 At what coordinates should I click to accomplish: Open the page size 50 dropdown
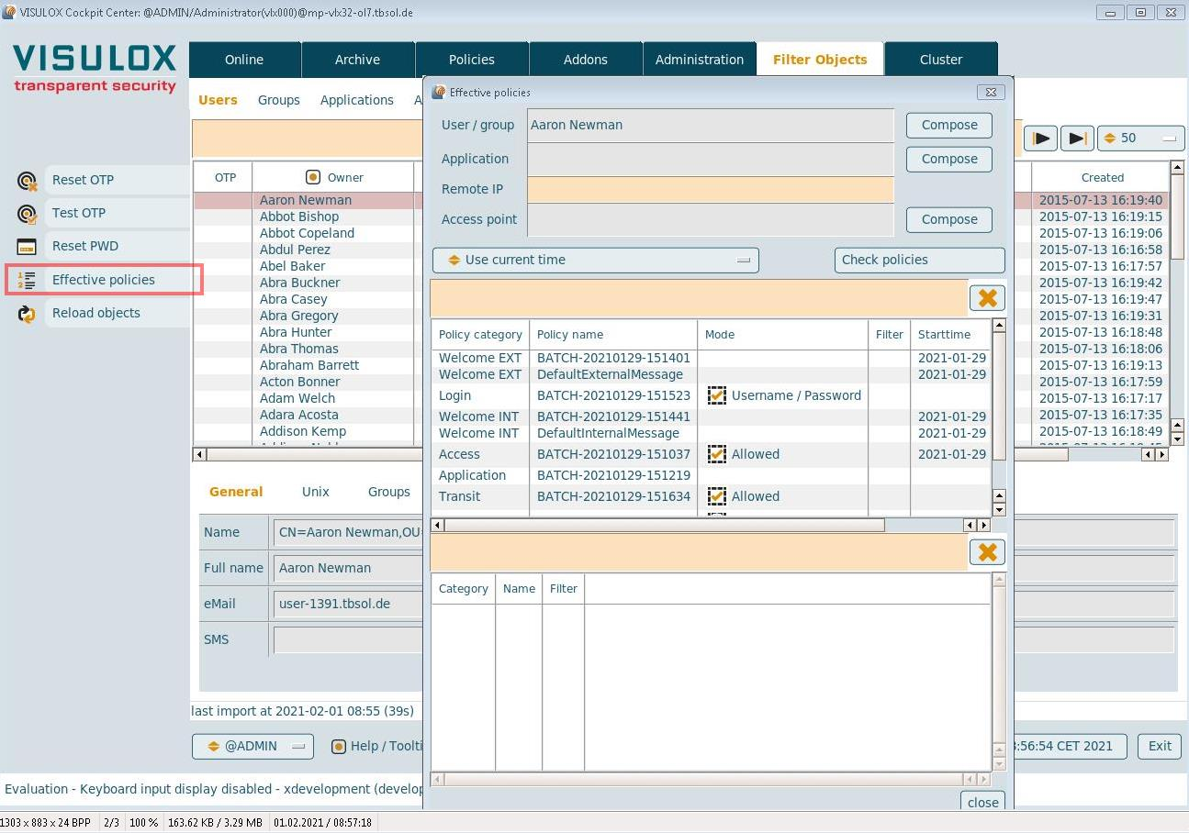(1140, 139)
